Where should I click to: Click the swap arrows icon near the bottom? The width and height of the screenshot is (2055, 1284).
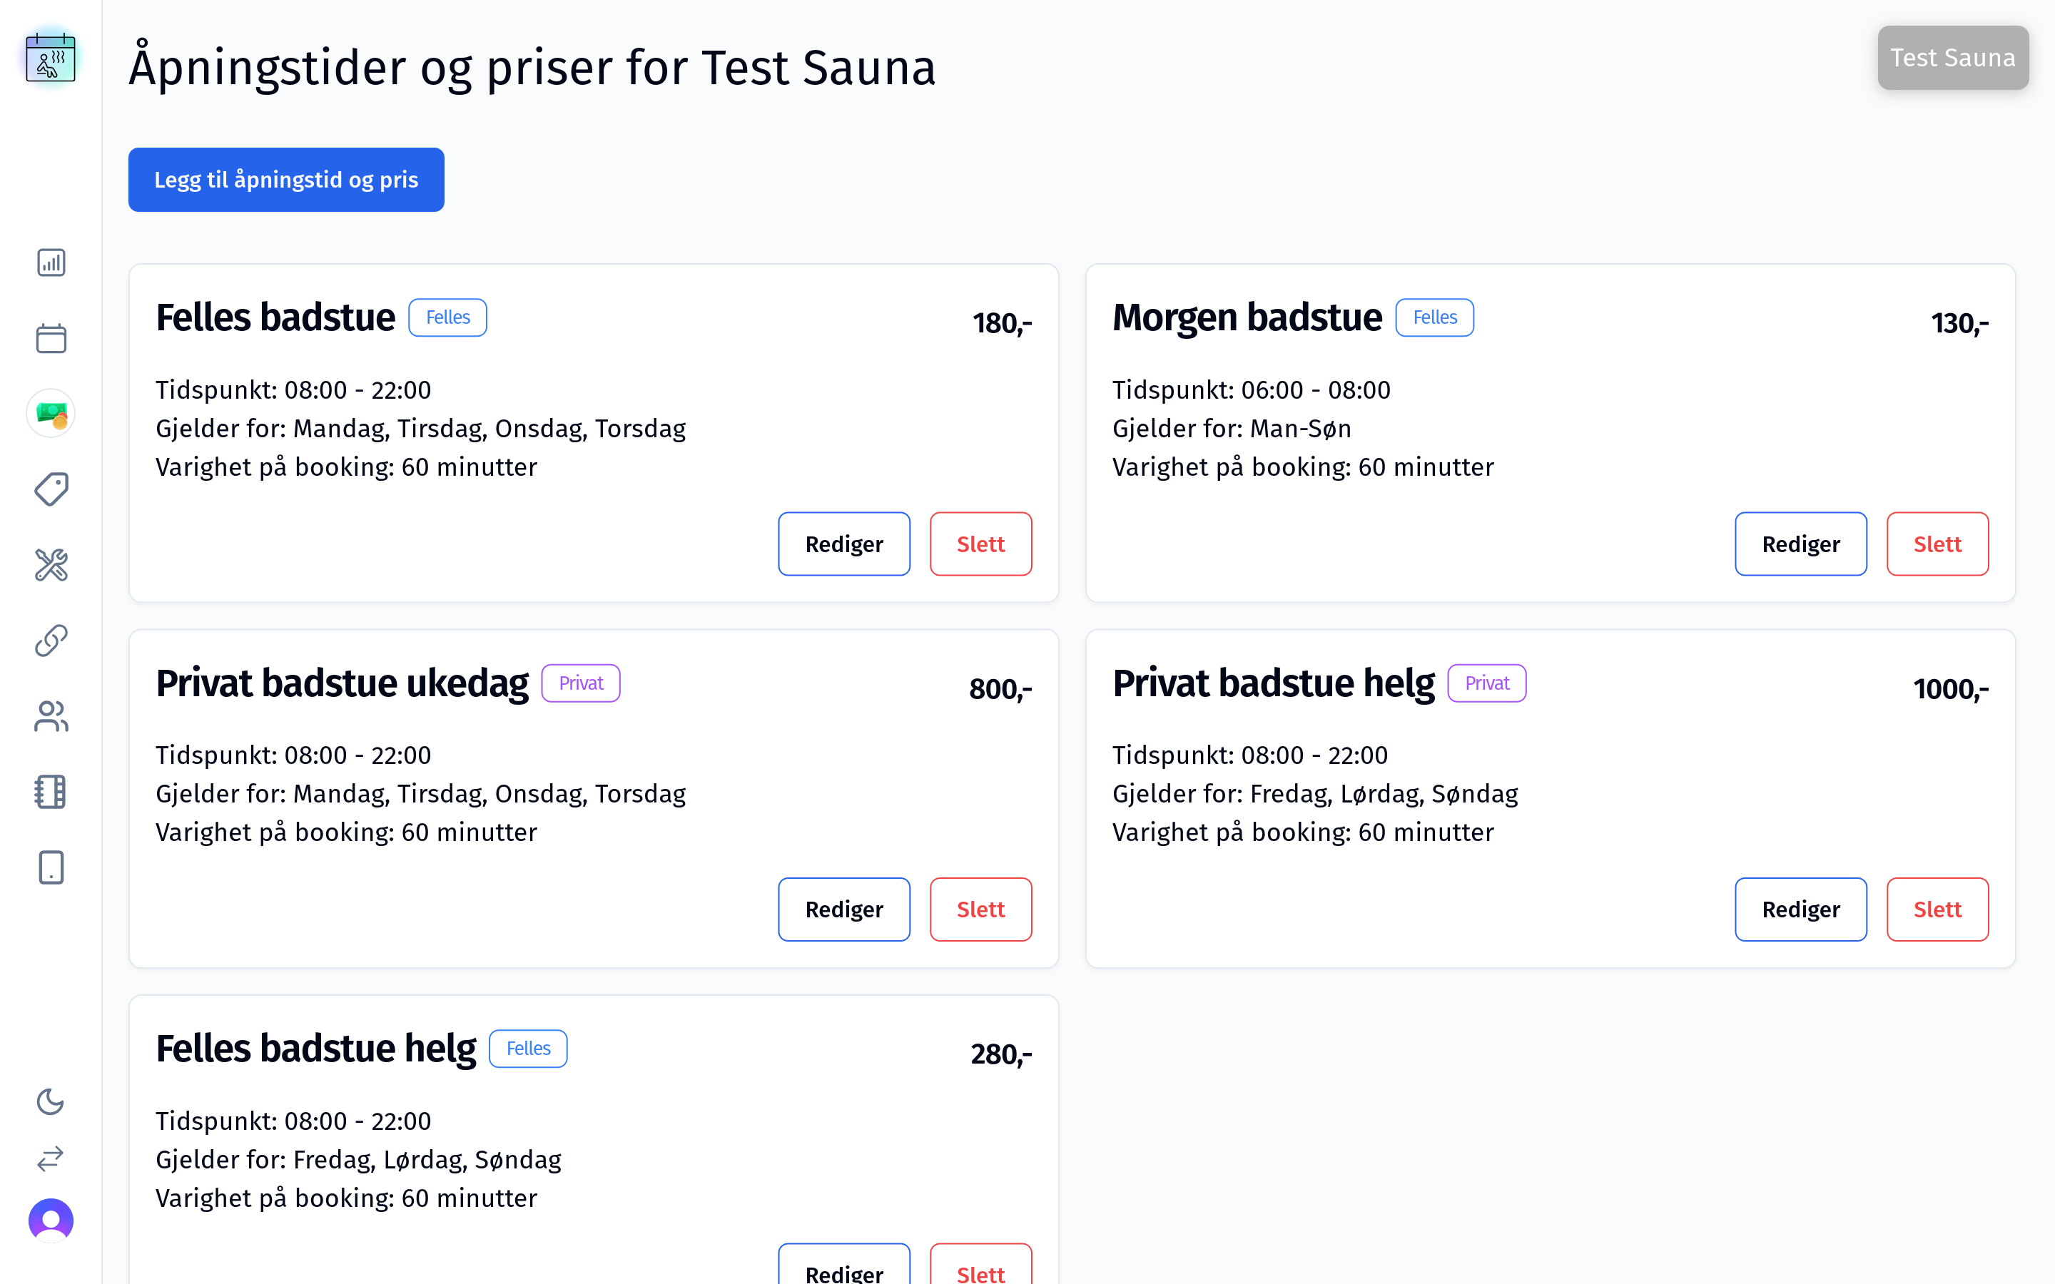click(x=50, y=1159)
